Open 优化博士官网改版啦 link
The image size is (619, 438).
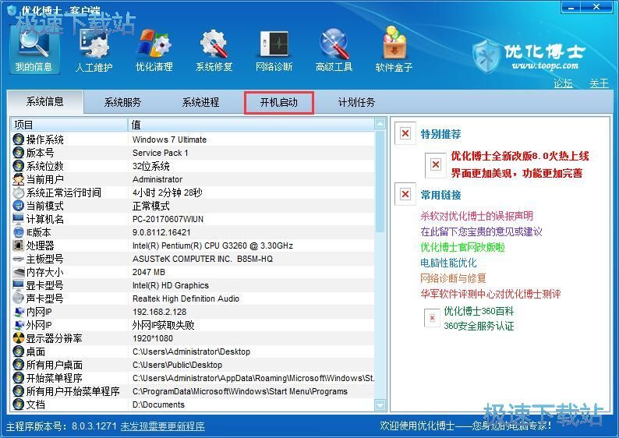[x=462, y=247]
